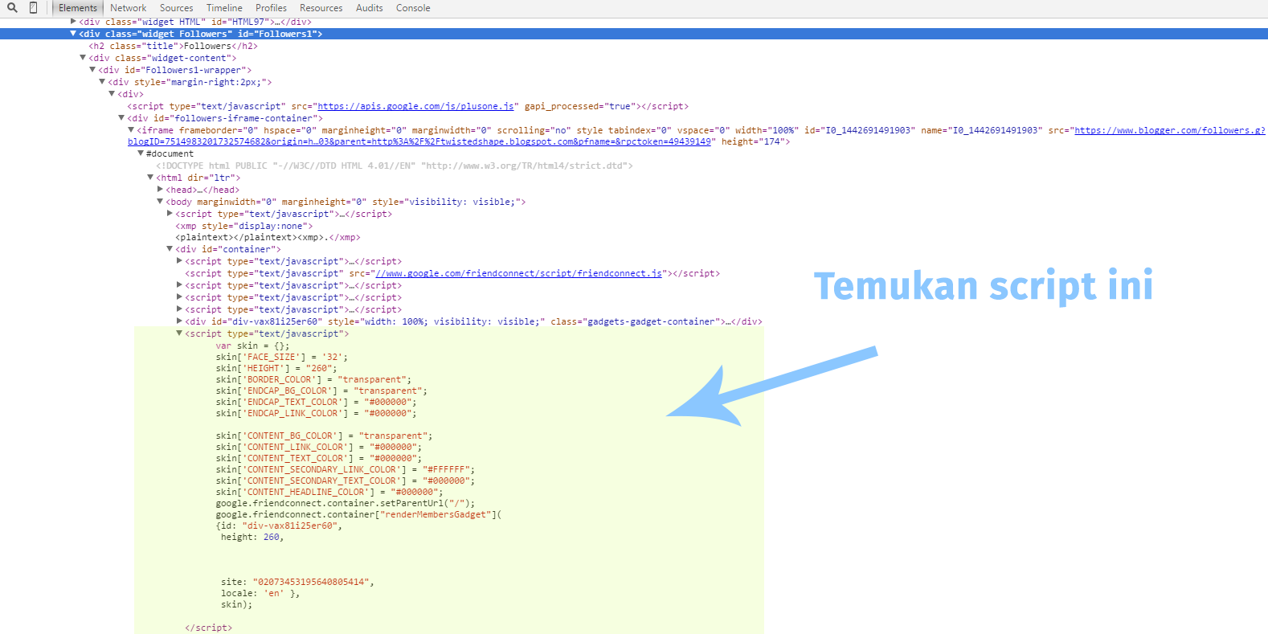1268x634 pixels.
Task: Collapse the widget-content div node
Action: pos(83,58)
